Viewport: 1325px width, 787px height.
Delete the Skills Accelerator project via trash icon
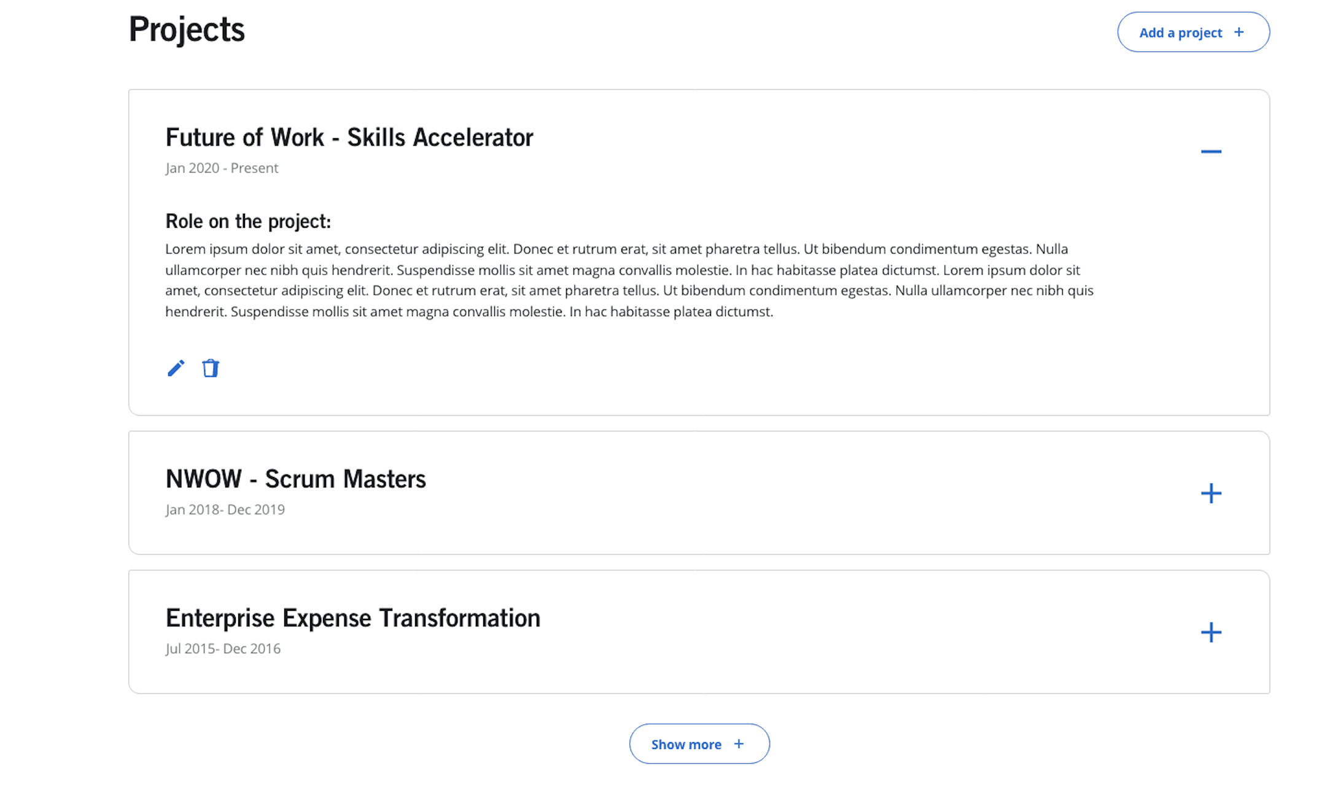pyautogui.click(x=211, y=368)
